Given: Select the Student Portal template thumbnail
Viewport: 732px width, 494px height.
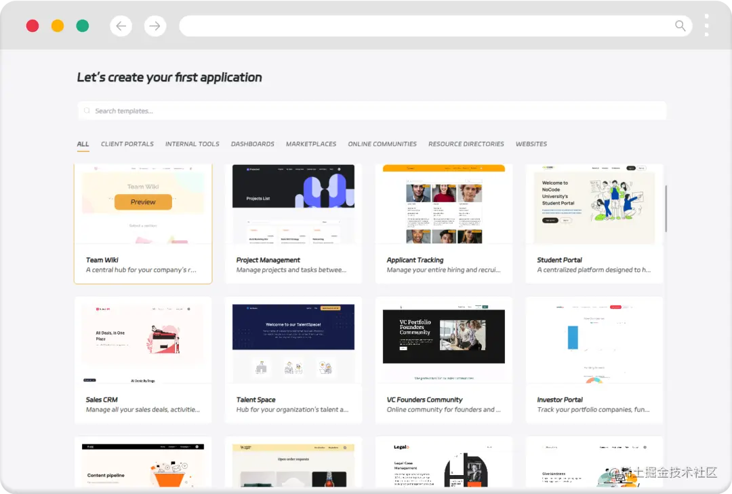Looking at the screenshot, I should tap(594, 204).
